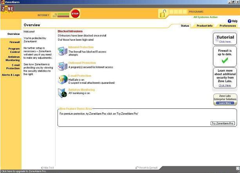Click the PROGRAMS label at top

(196, 12)
